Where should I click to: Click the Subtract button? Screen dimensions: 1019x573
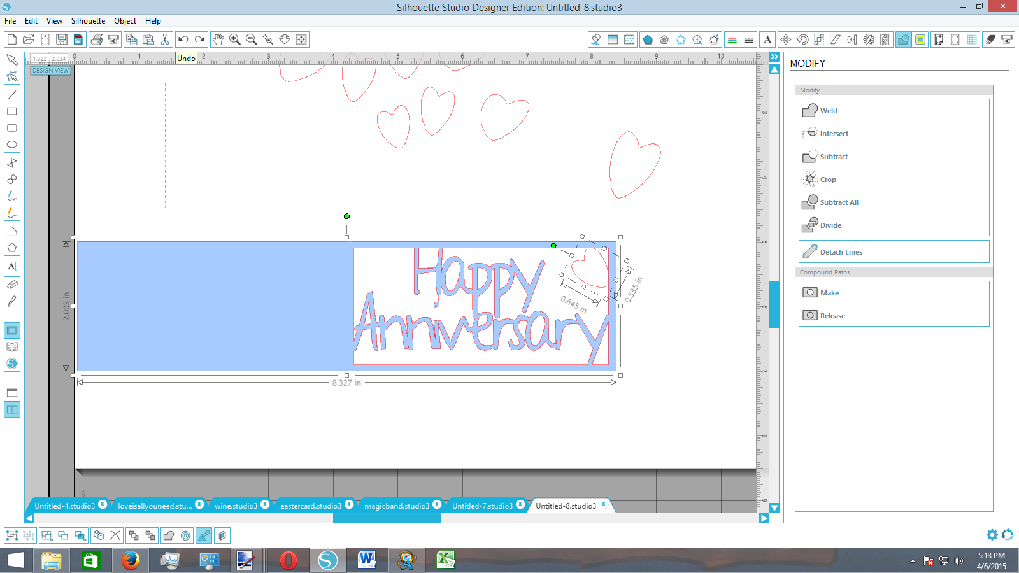pos(894,157)
